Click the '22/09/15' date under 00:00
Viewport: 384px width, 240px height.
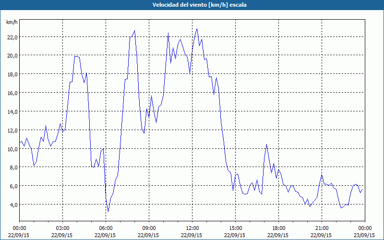(19, 235)
